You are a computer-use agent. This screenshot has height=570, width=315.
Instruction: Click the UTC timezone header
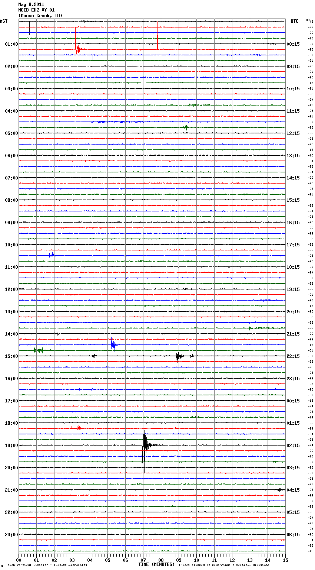(294, 21)
